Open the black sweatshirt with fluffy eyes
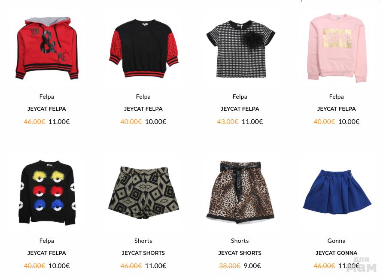The width and height of the screenshot is (383, 278). click(47, 192)
